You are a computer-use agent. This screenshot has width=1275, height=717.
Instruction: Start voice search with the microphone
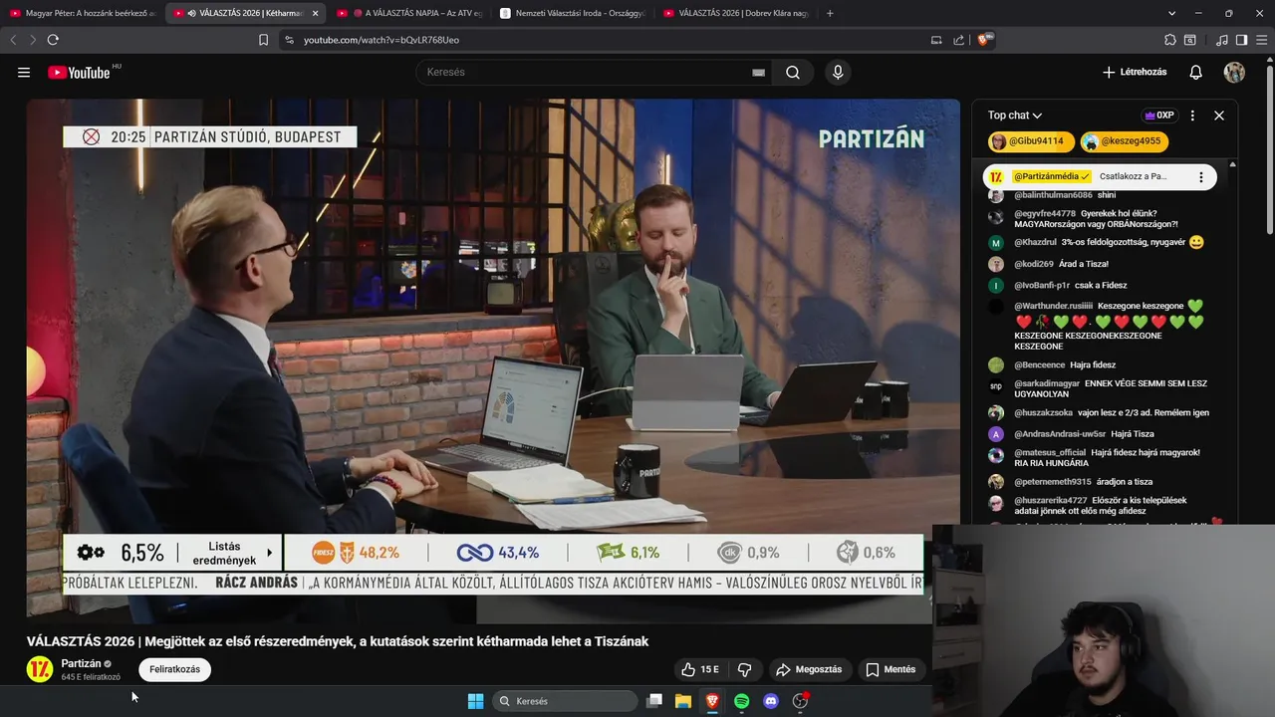[838, 72]
